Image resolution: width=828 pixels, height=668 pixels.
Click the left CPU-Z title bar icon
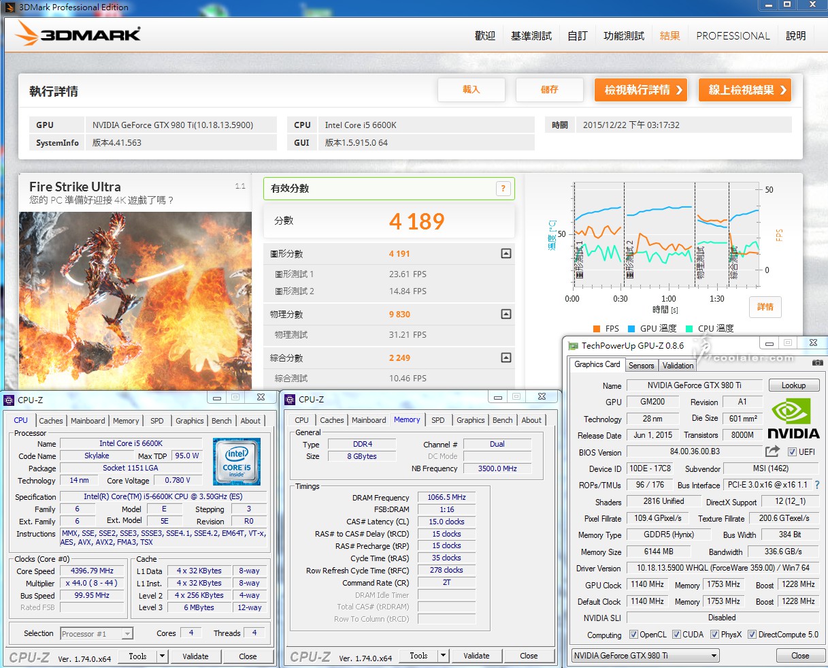pyautogui.click(x=9, y=400)
